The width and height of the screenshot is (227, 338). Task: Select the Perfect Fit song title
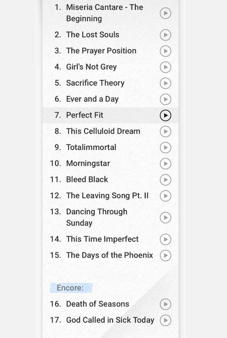point(85,115)
